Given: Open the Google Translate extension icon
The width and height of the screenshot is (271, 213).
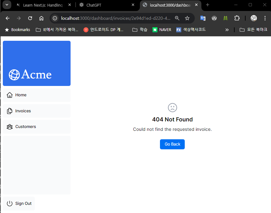Looking at the screenshot, I should [x=203, y=18].
